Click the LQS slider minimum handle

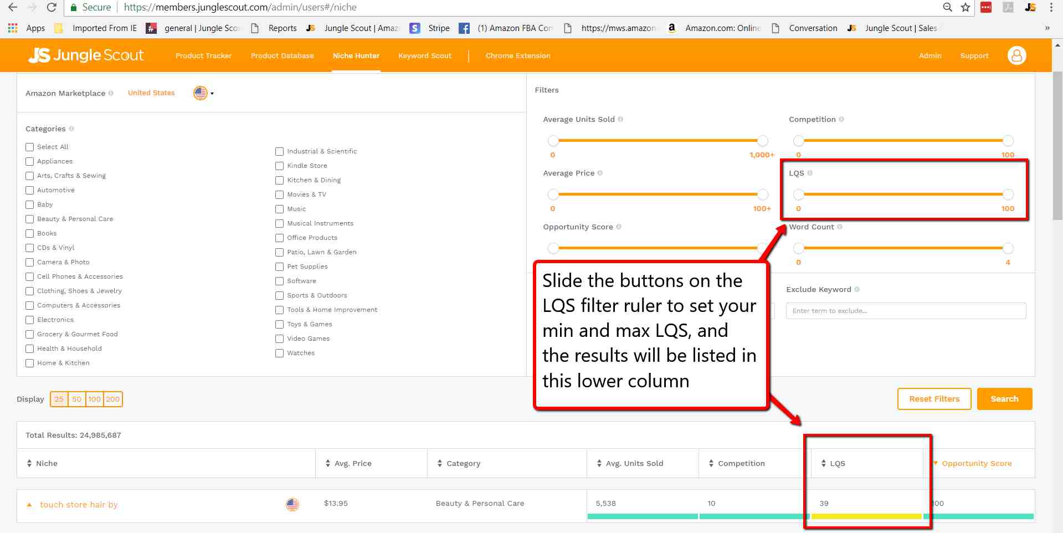[x=798, y=194]
